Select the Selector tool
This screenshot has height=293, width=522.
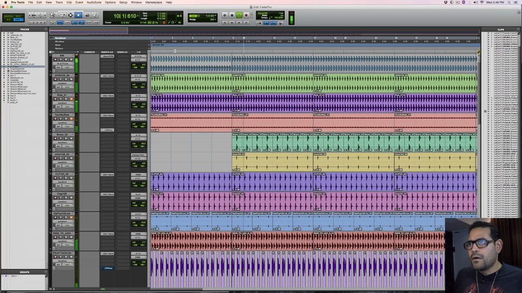[x=70, y=15]
